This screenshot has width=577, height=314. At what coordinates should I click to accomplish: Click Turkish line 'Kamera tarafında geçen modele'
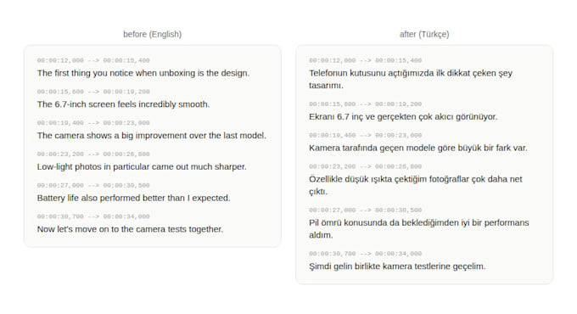click(x=418, y=148)
